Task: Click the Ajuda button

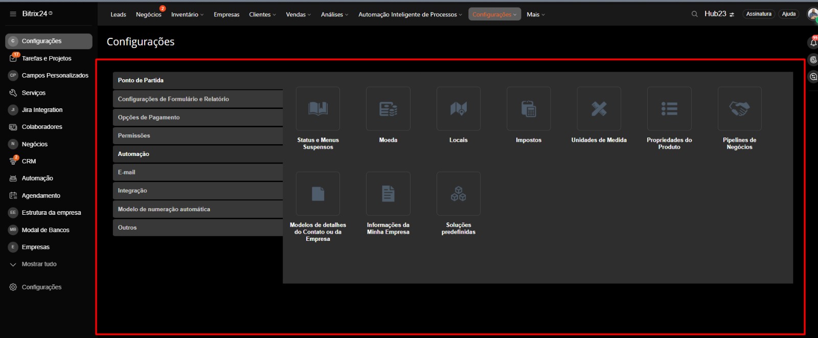Action: 788,14
